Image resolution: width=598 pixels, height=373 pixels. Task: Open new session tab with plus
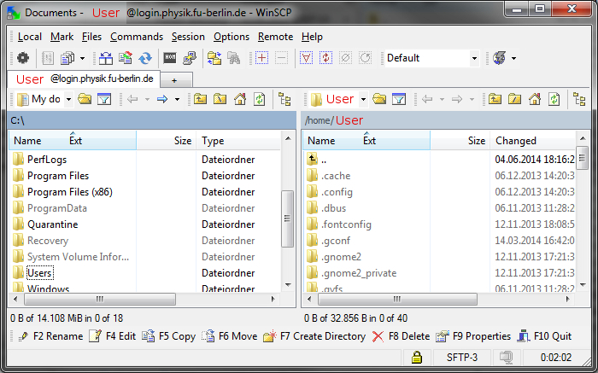(x=174, y=80)
